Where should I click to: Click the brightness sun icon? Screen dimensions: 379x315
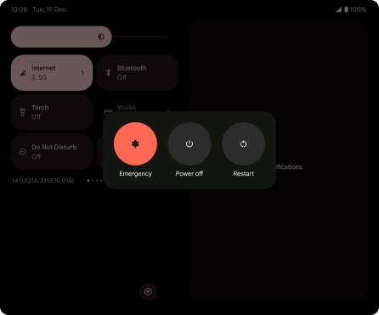click(101, 37)
